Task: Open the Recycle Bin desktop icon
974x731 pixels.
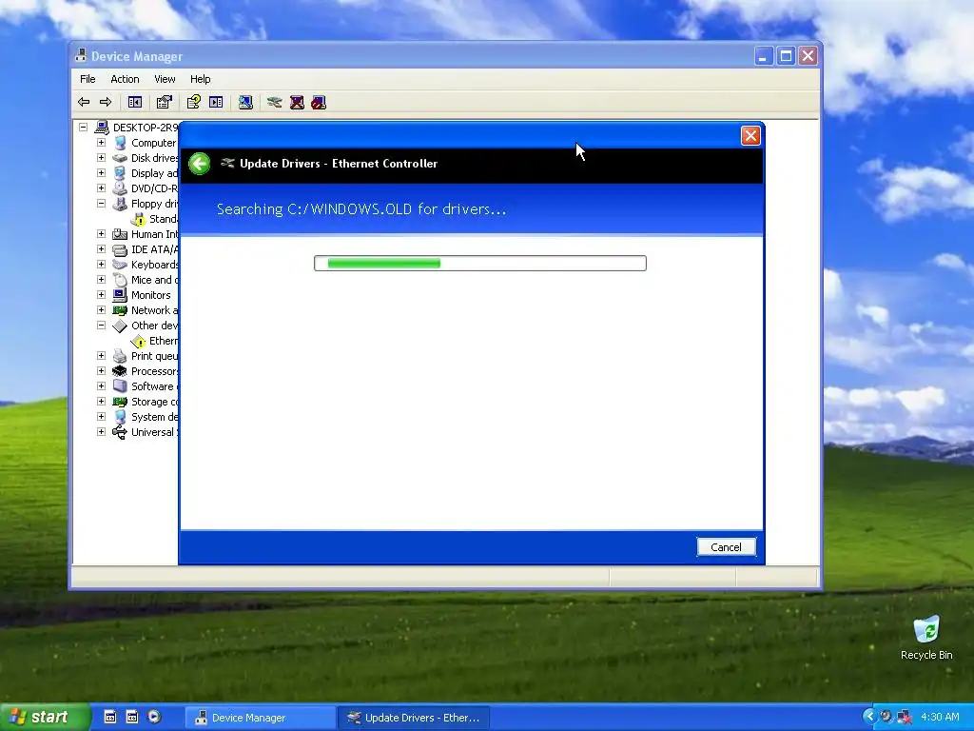Action: coord(926,629)
